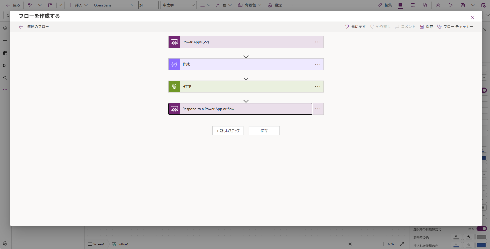Open the settings gear in the left sidebar

click(x=5, y=244)
